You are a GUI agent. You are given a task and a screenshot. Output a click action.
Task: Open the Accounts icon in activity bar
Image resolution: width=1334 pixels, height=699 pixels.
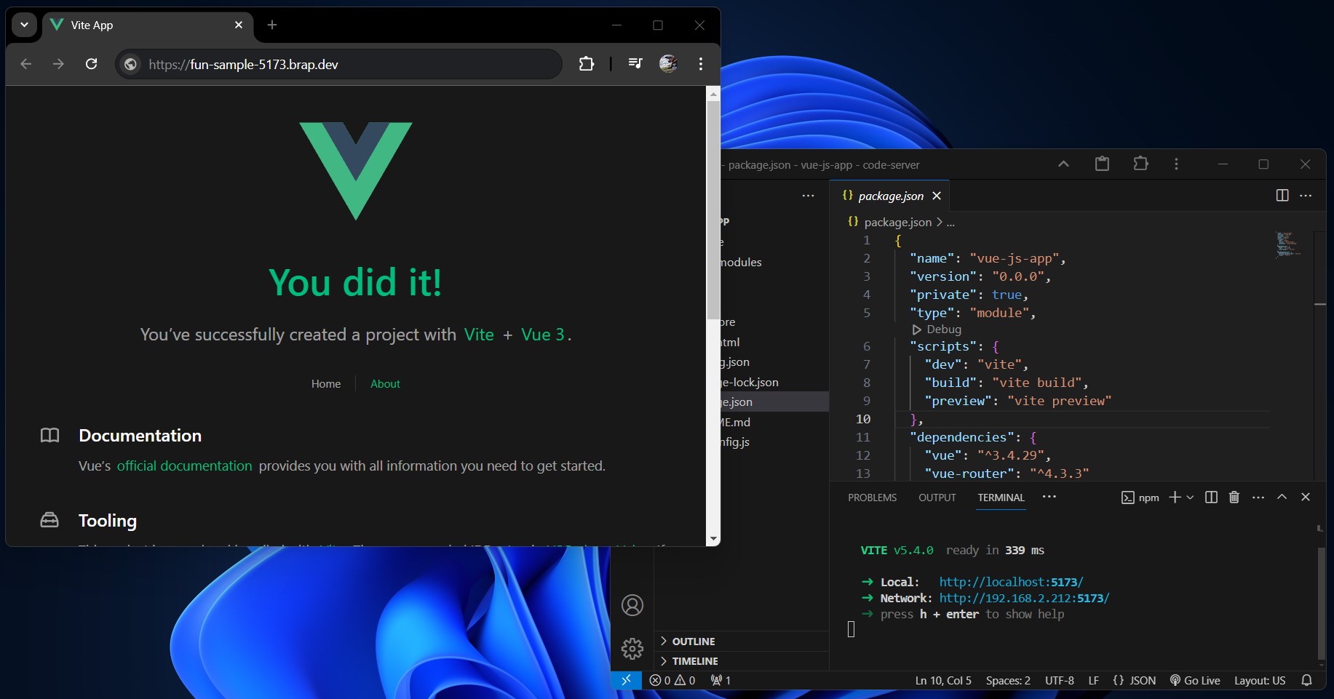click(632, 604)
